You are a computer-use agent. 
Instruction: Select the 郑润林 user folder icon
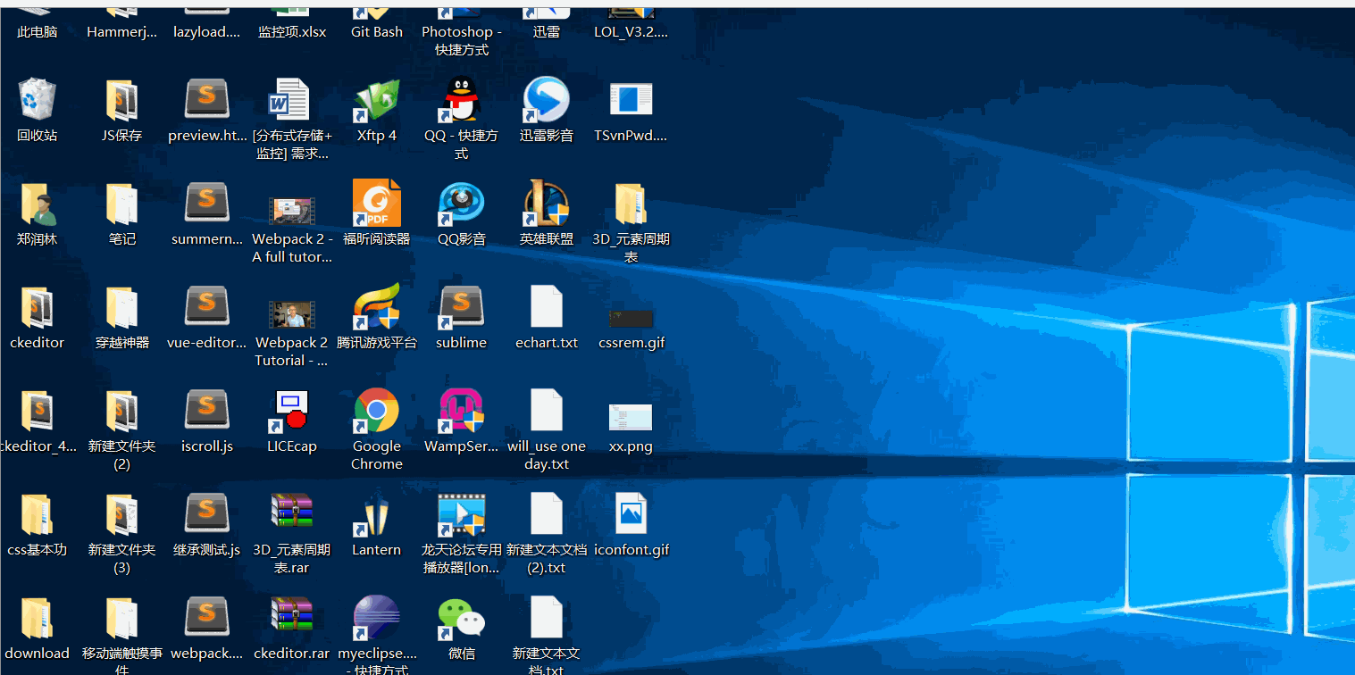pyautogui.click(x=38, y=204)
